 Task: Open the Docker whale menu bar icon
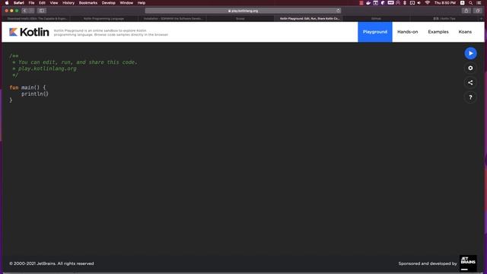[x=368, y=3]
